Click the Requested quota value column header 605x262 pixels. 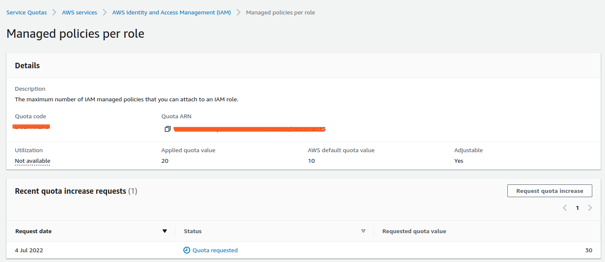pos(414,231)
